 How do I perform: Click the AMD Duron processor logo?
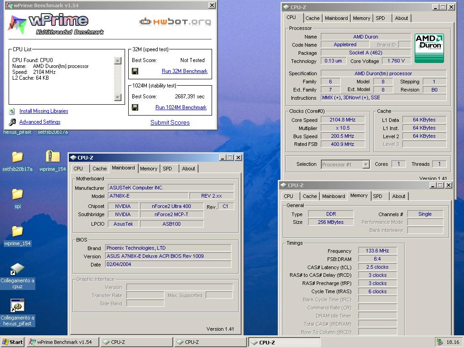point(429,48)
